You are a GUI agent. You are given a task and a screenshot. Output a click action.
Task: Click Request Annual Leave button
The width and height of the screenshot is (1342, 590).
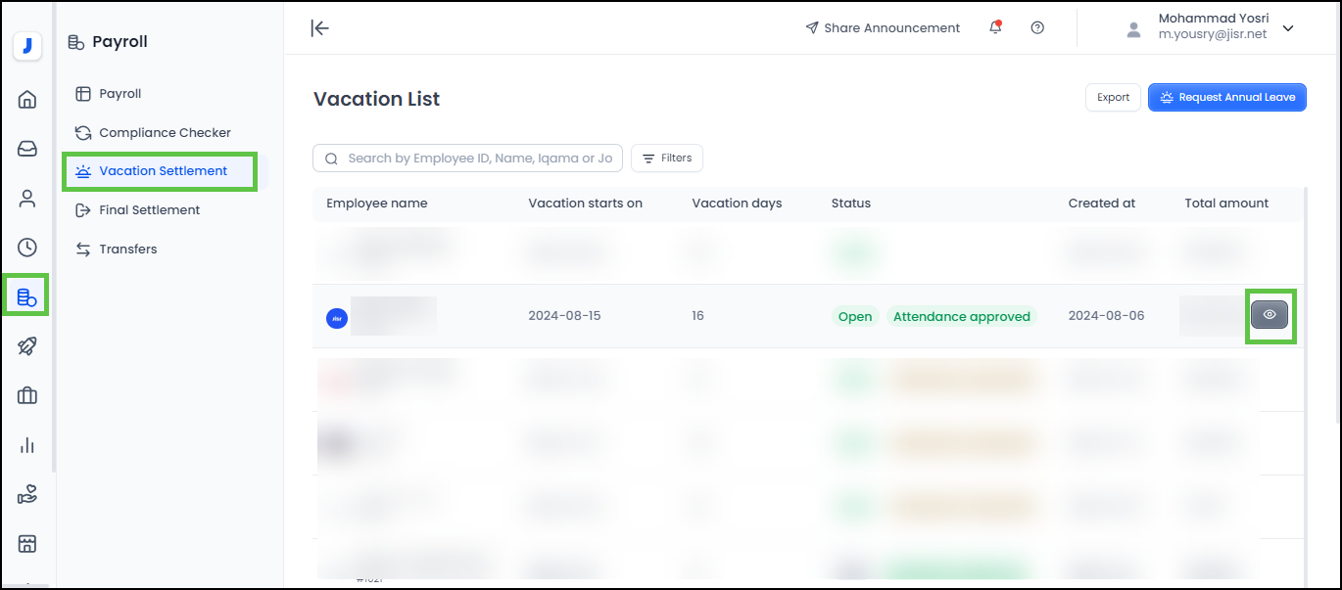1226,97
